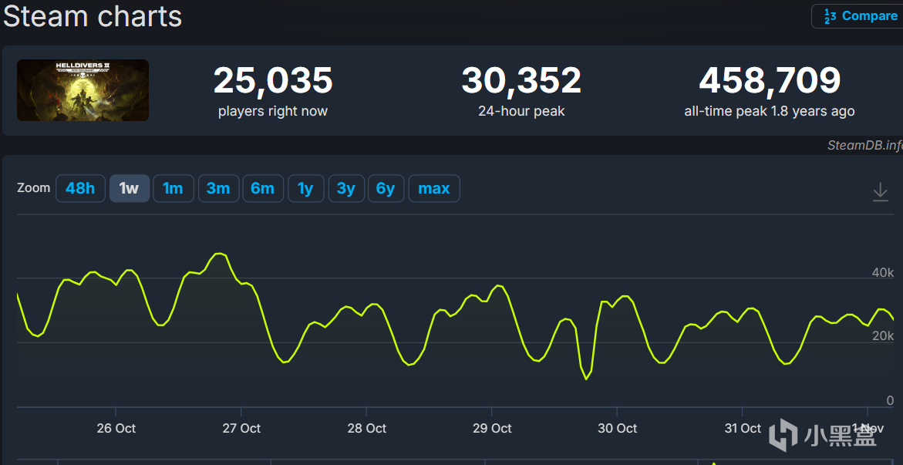The height and width of the screenshot is (465, 903).
Task: Click the Steam charts heading
Action: tap(93, 16)
